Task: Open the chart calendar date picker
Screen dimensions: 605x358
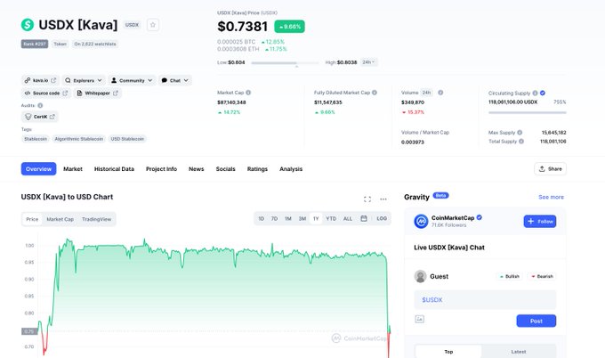Action: coord(364,218)
